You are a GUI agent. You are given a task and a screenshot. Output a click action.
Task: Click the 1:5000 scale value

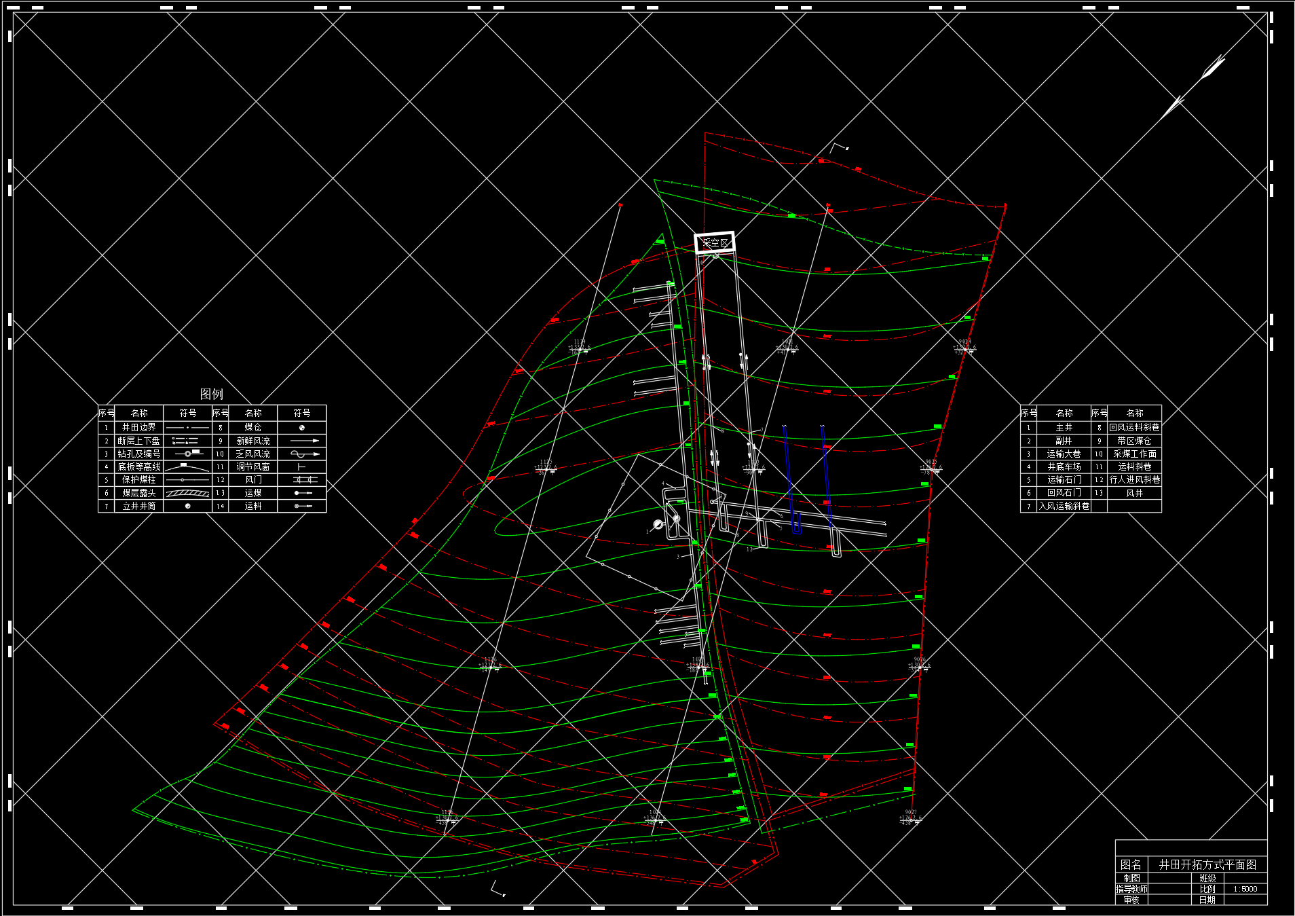pos(1245,889)
